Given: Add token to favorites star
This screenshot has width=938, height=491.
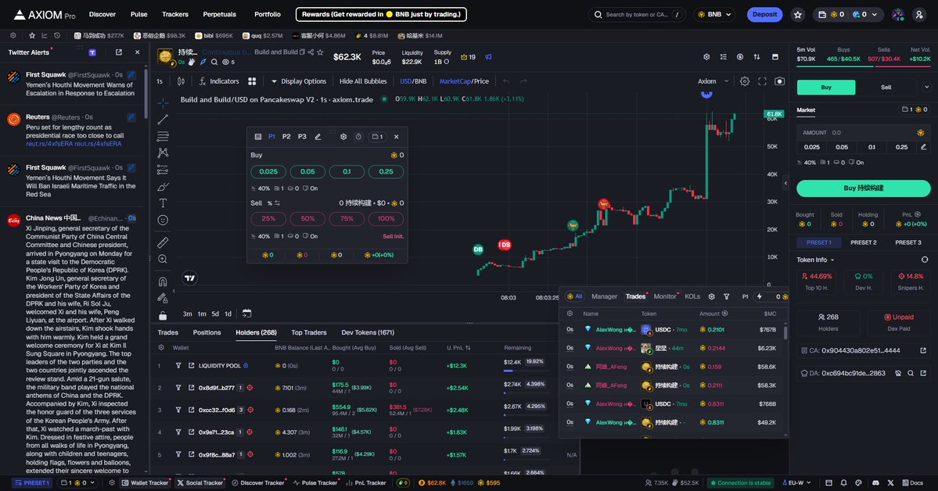Looking at the screenshot, I should [x=320, y=52].
